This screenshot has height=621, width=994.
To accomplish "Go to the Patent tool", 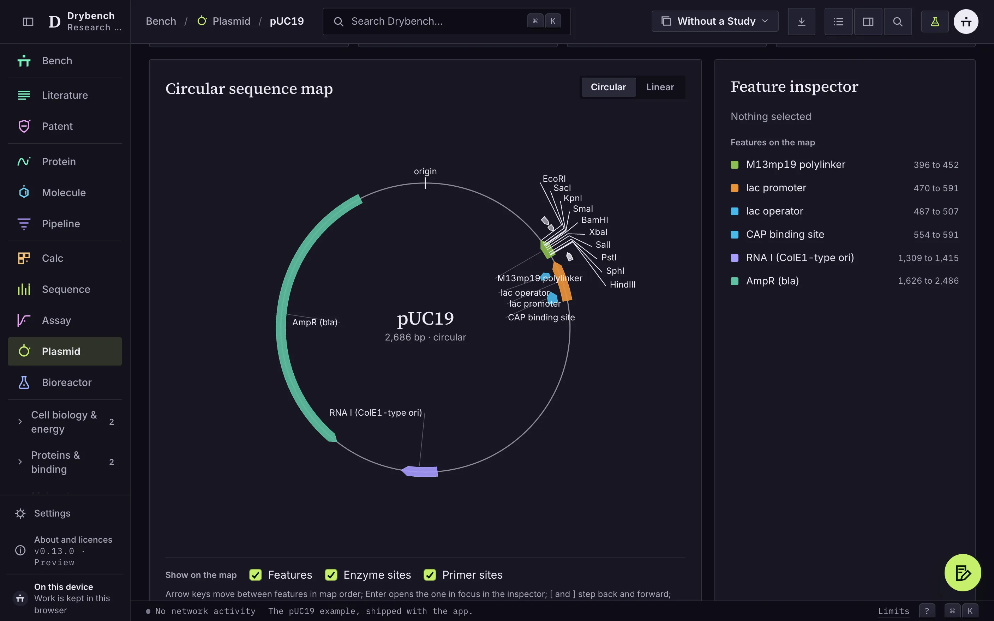I will click(x=65, y=127).
